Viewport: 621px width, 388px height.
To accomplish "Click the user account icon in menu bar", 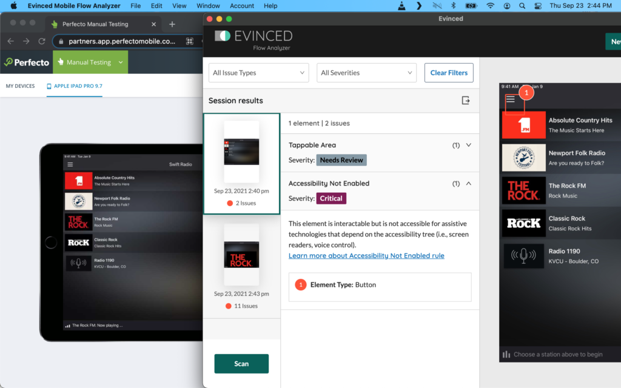I will coord(506,5).
